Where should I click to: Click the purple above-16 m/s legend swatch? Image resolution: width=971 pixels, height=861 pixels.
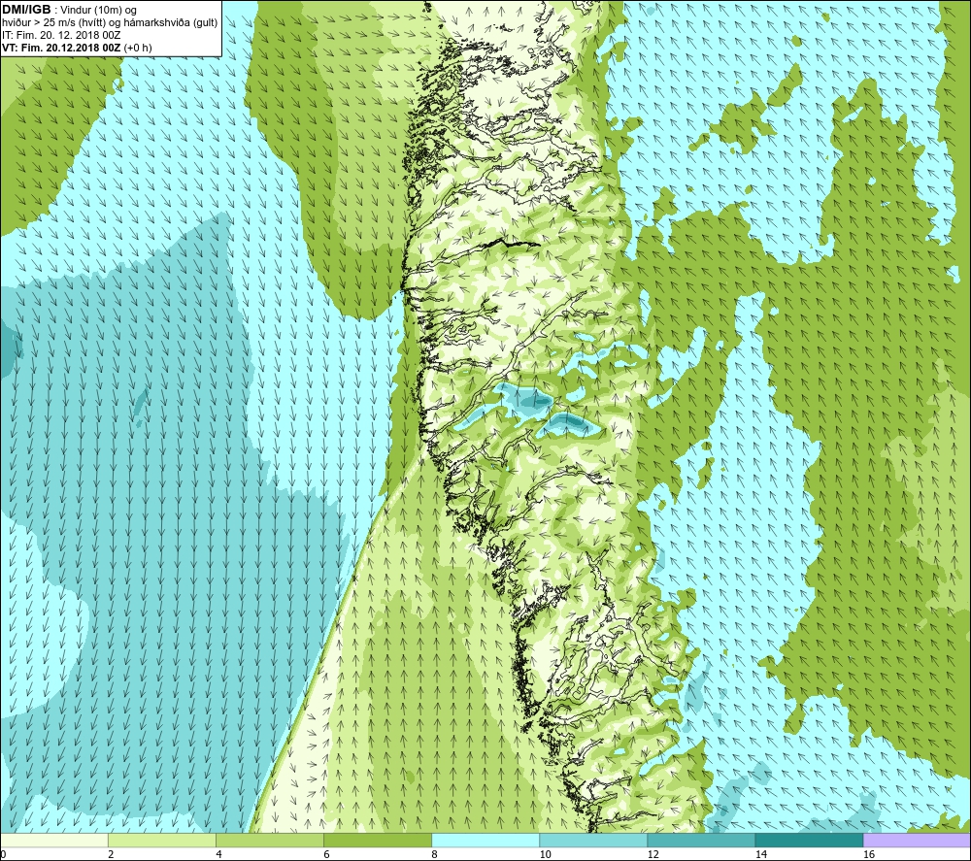pyautogui.click(x=917, y=840)
